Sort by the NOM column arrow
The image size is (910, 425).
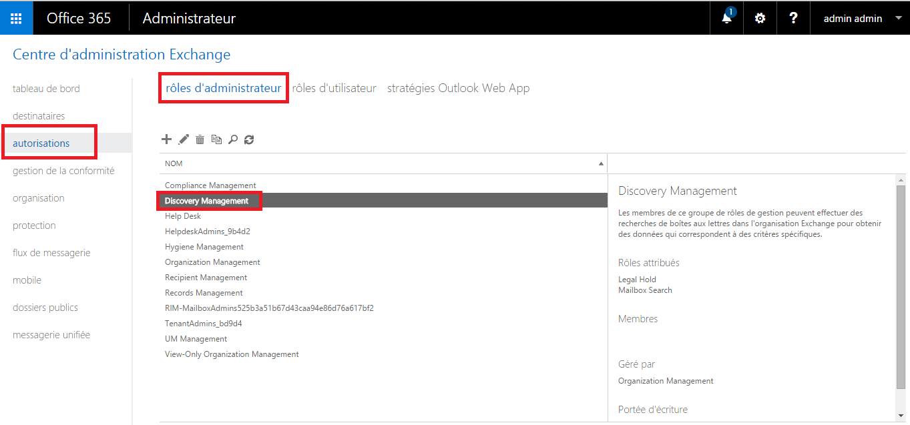pyautogui.click(x=601, y=163)
